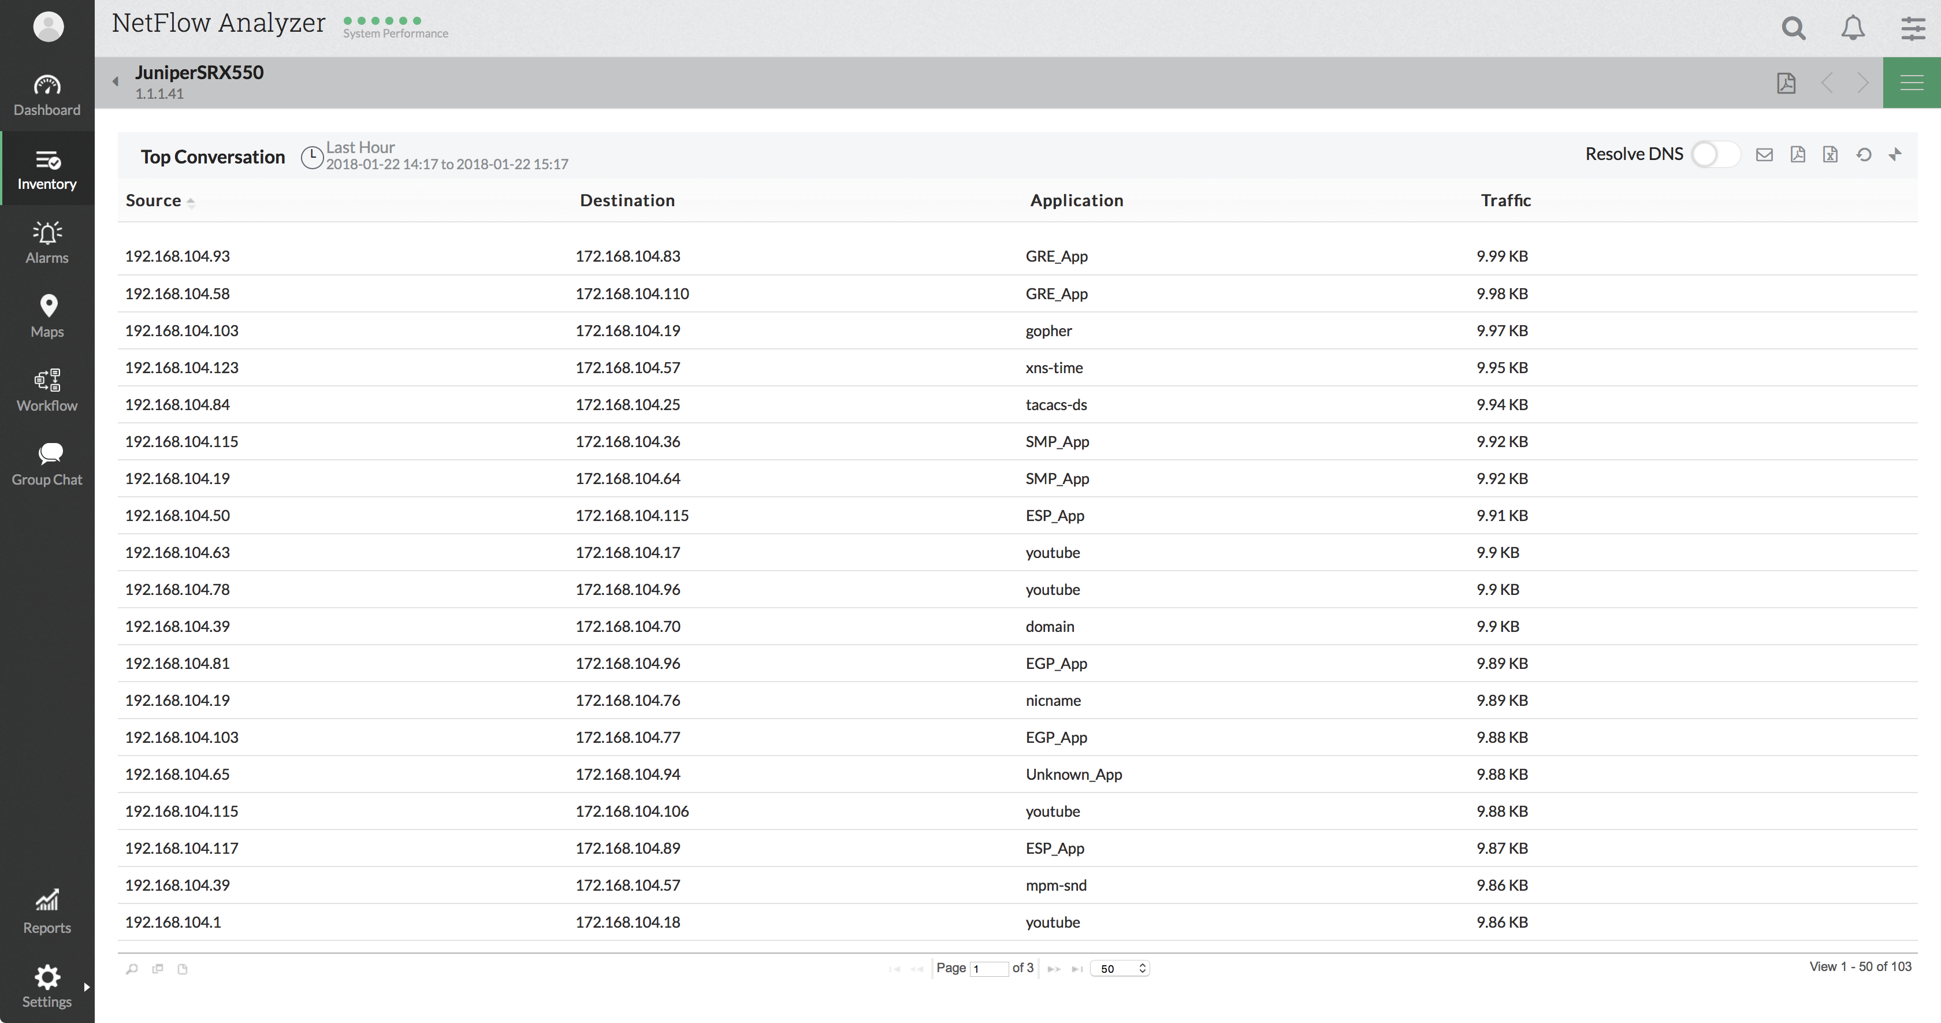Click source 192.168.104.123
Image resolution: width=1941 pixels, height=1023 pixels.
[x=181, y=367]
